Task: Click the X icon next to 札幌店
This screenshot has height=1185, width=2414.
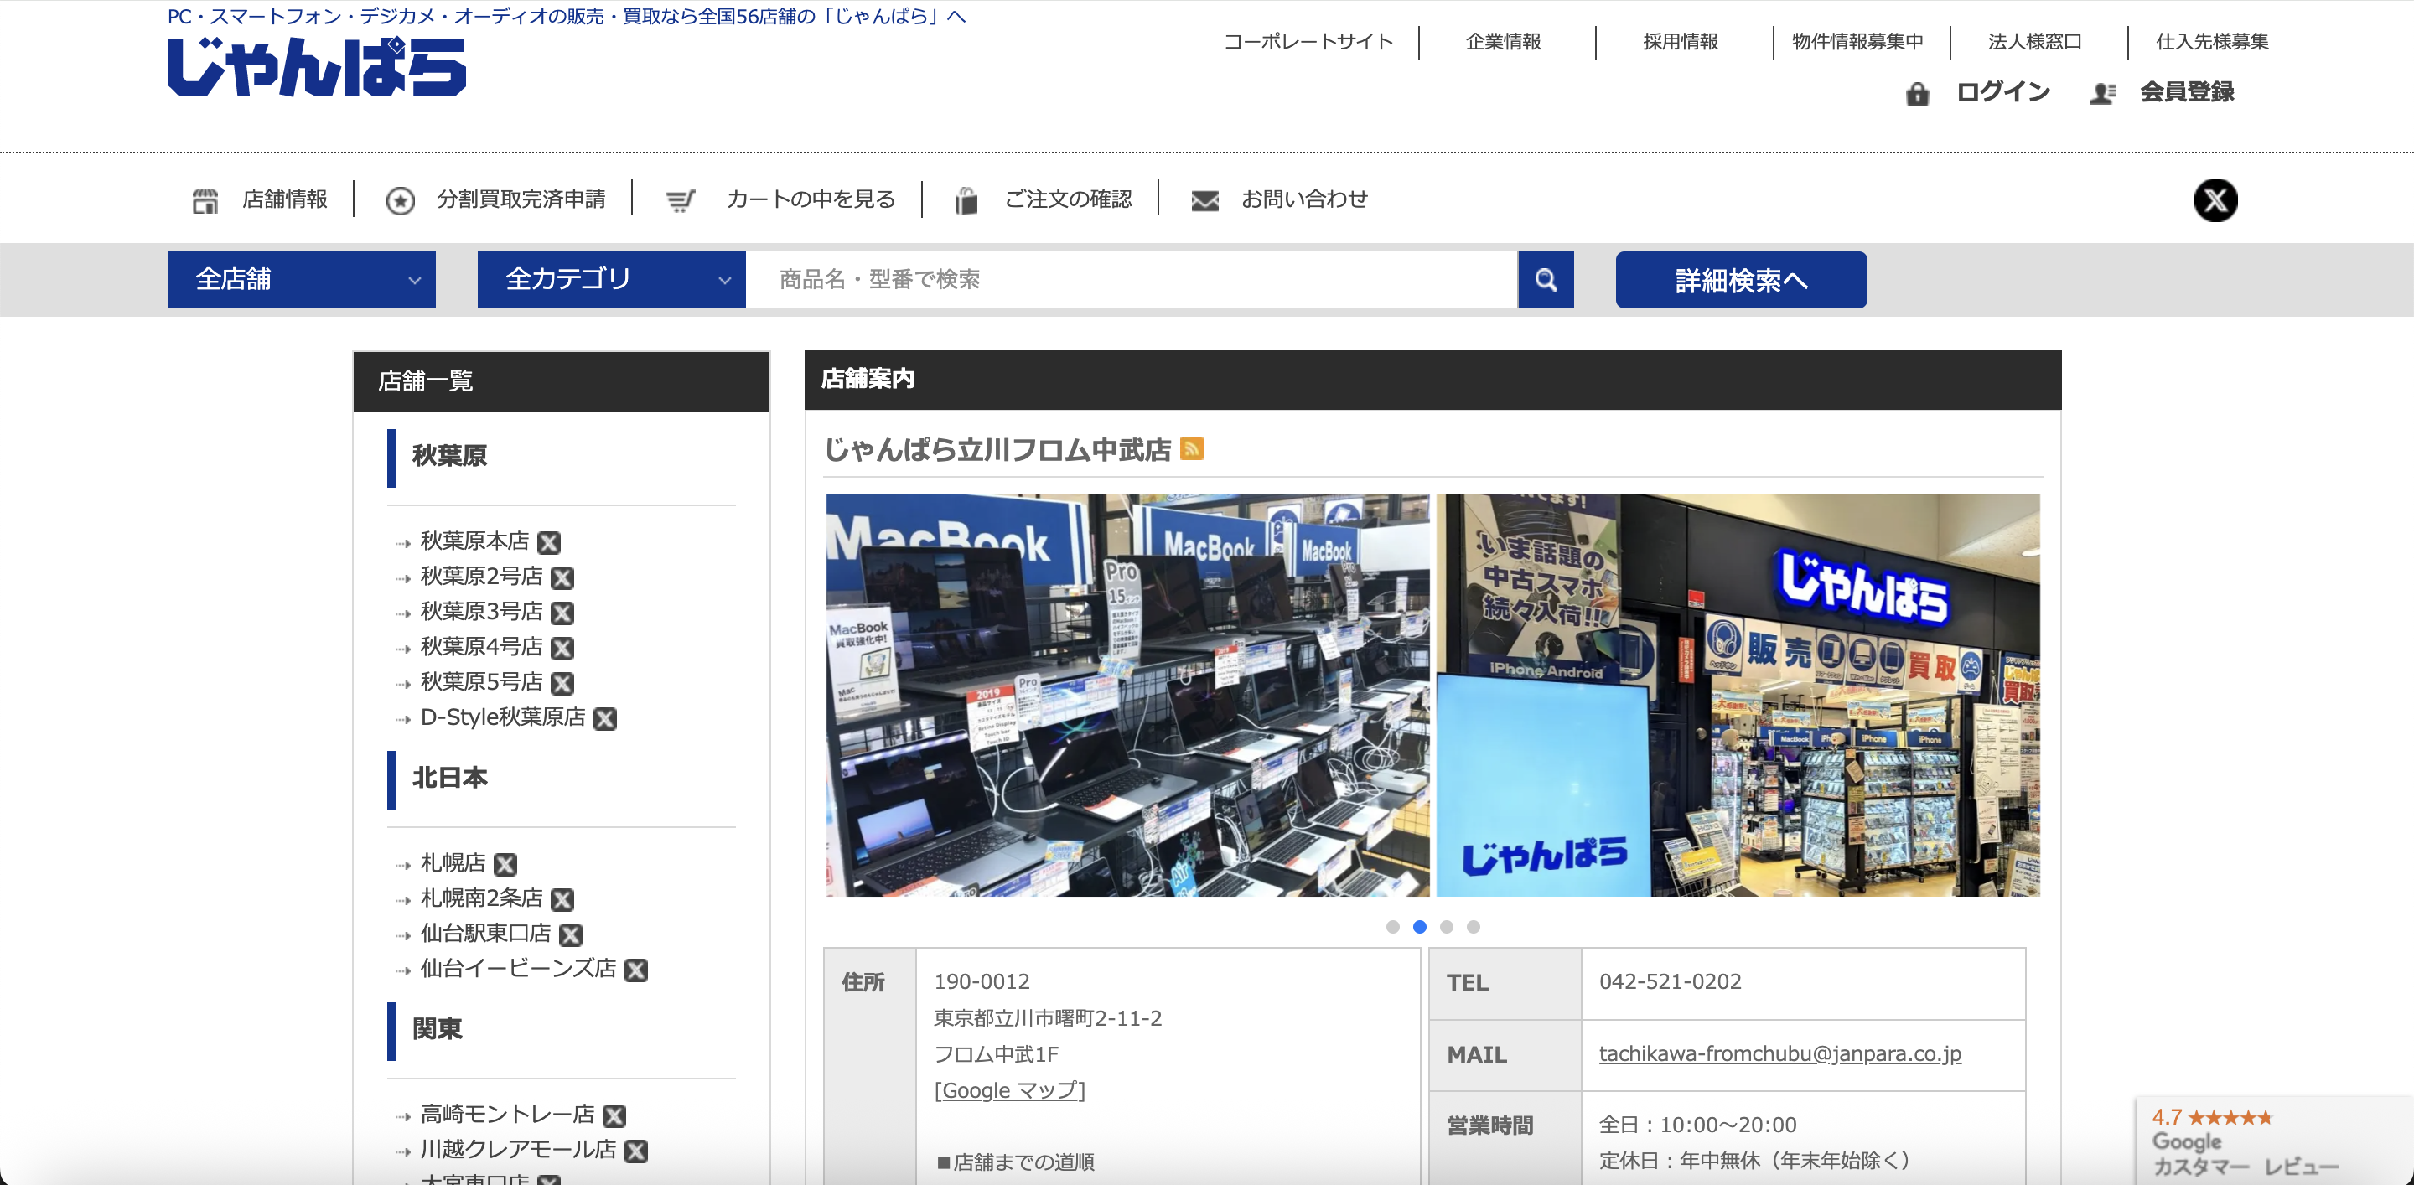Action: click(x=505, y=864)
